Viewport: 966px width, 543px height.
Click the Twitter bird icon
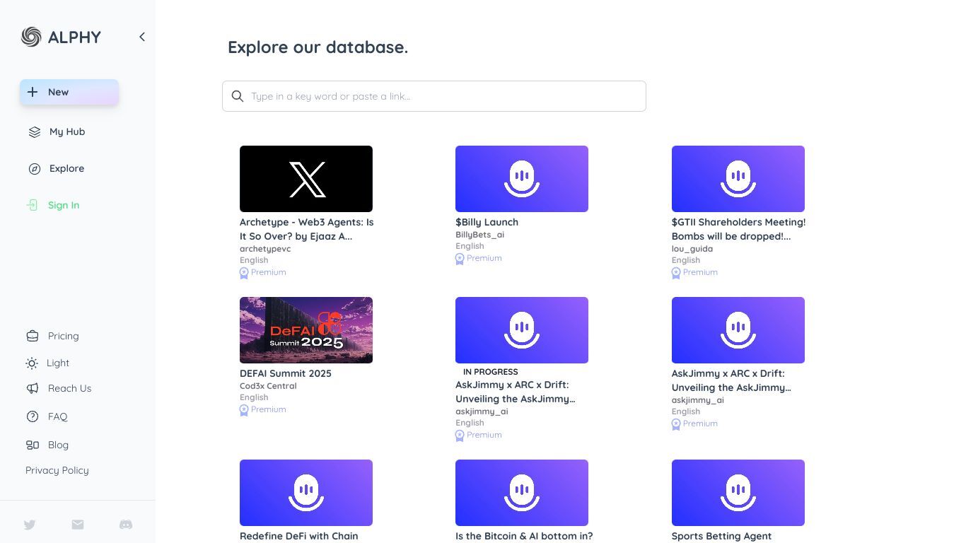point(30,525)
